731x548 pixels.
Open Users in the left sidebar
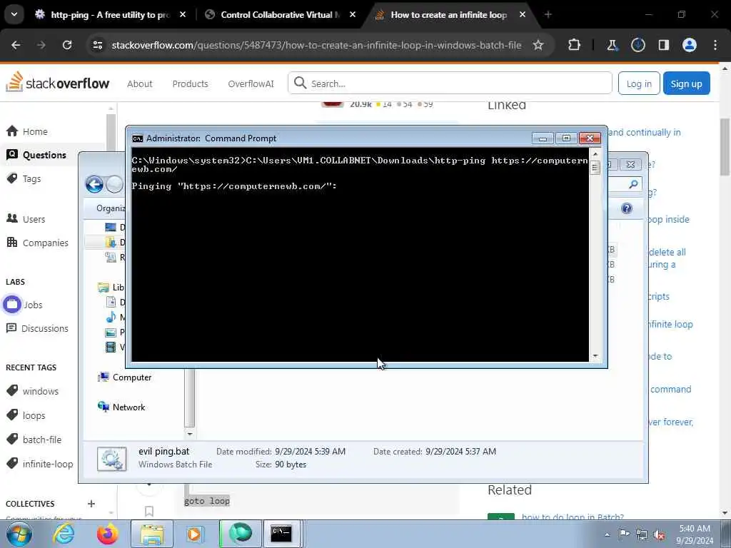click(x=26, y=219)
